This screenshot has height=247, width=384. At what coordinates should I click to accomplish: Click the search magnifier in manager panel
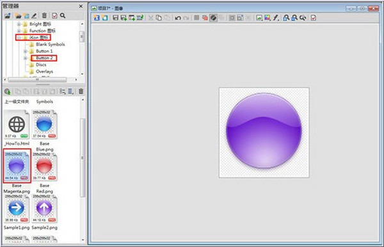[x=63, y=15]
